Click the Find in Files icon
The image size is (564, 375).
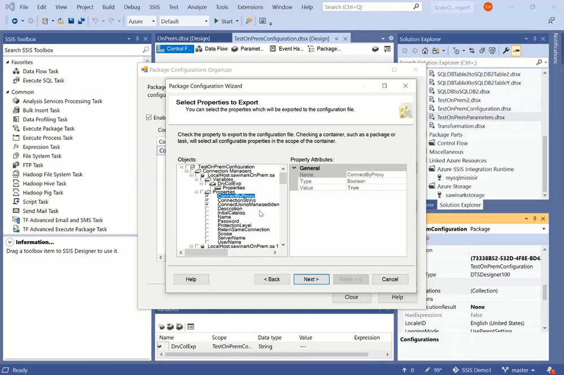(x=248, y=21)
